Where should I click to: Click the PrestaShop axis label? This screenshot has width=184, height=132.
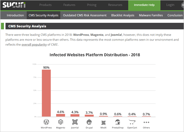coord(118,128)
